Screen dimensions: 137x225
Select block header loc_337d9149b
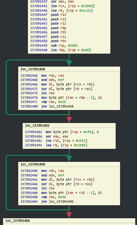pyautogui.click(x=33, y=164)
